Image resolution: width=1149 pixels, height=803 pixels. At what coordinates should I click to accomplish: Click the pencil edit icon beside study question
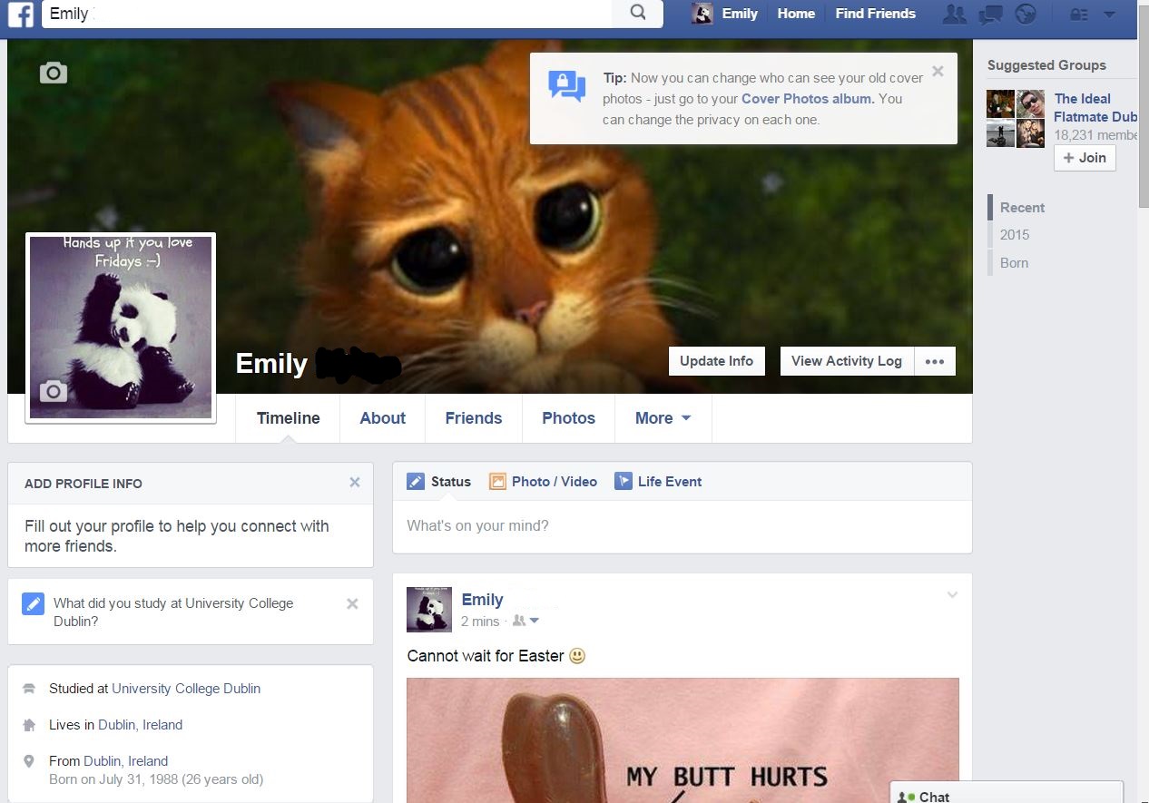coord(33,603)
